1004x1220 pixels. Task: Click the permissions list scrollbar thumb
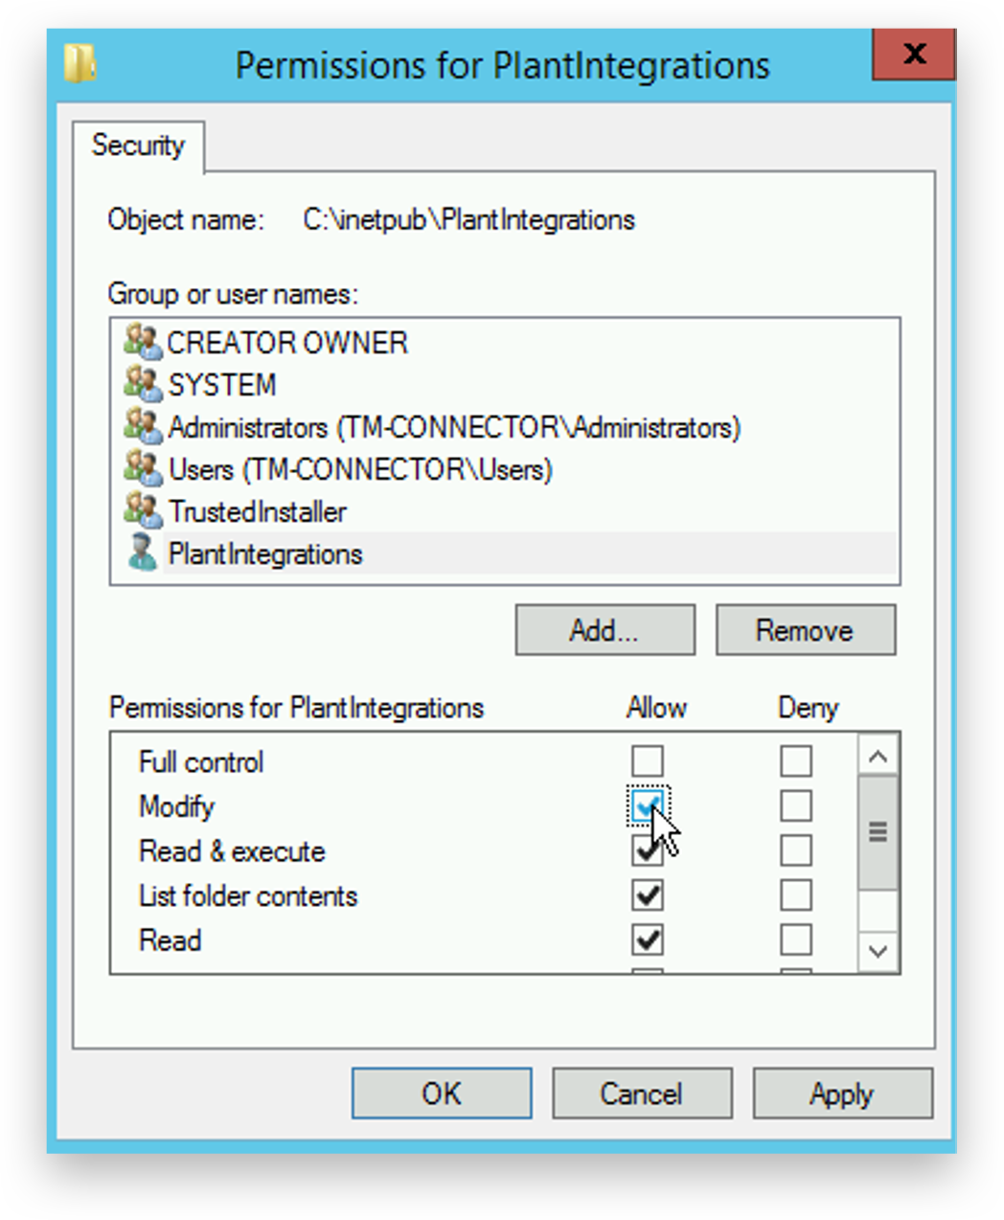click(878, 831)
